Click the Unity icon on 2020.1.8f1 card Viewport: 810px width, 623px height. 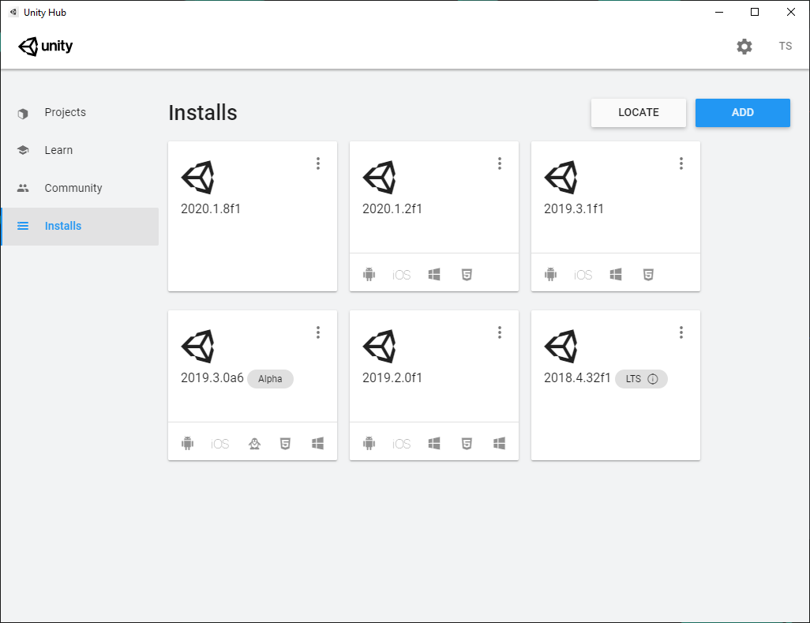click(198, 177)
